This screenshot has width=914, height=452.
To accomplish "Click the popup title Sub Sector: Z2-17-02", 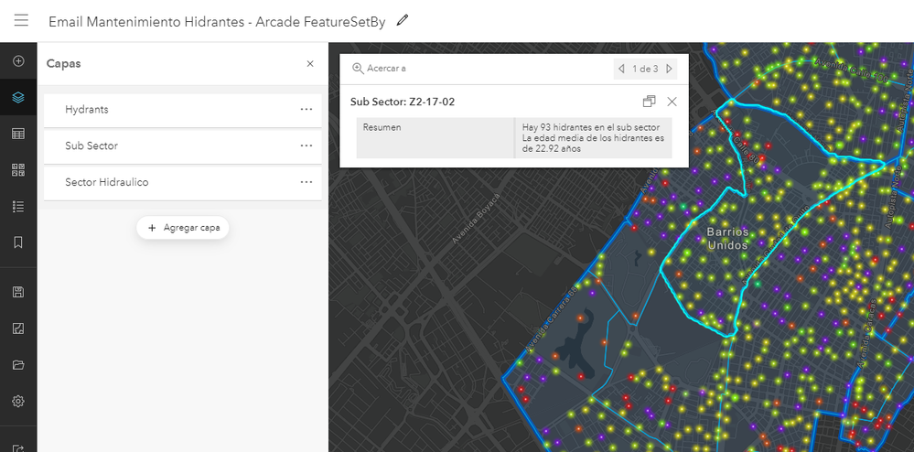I will [x=403, y=102].
